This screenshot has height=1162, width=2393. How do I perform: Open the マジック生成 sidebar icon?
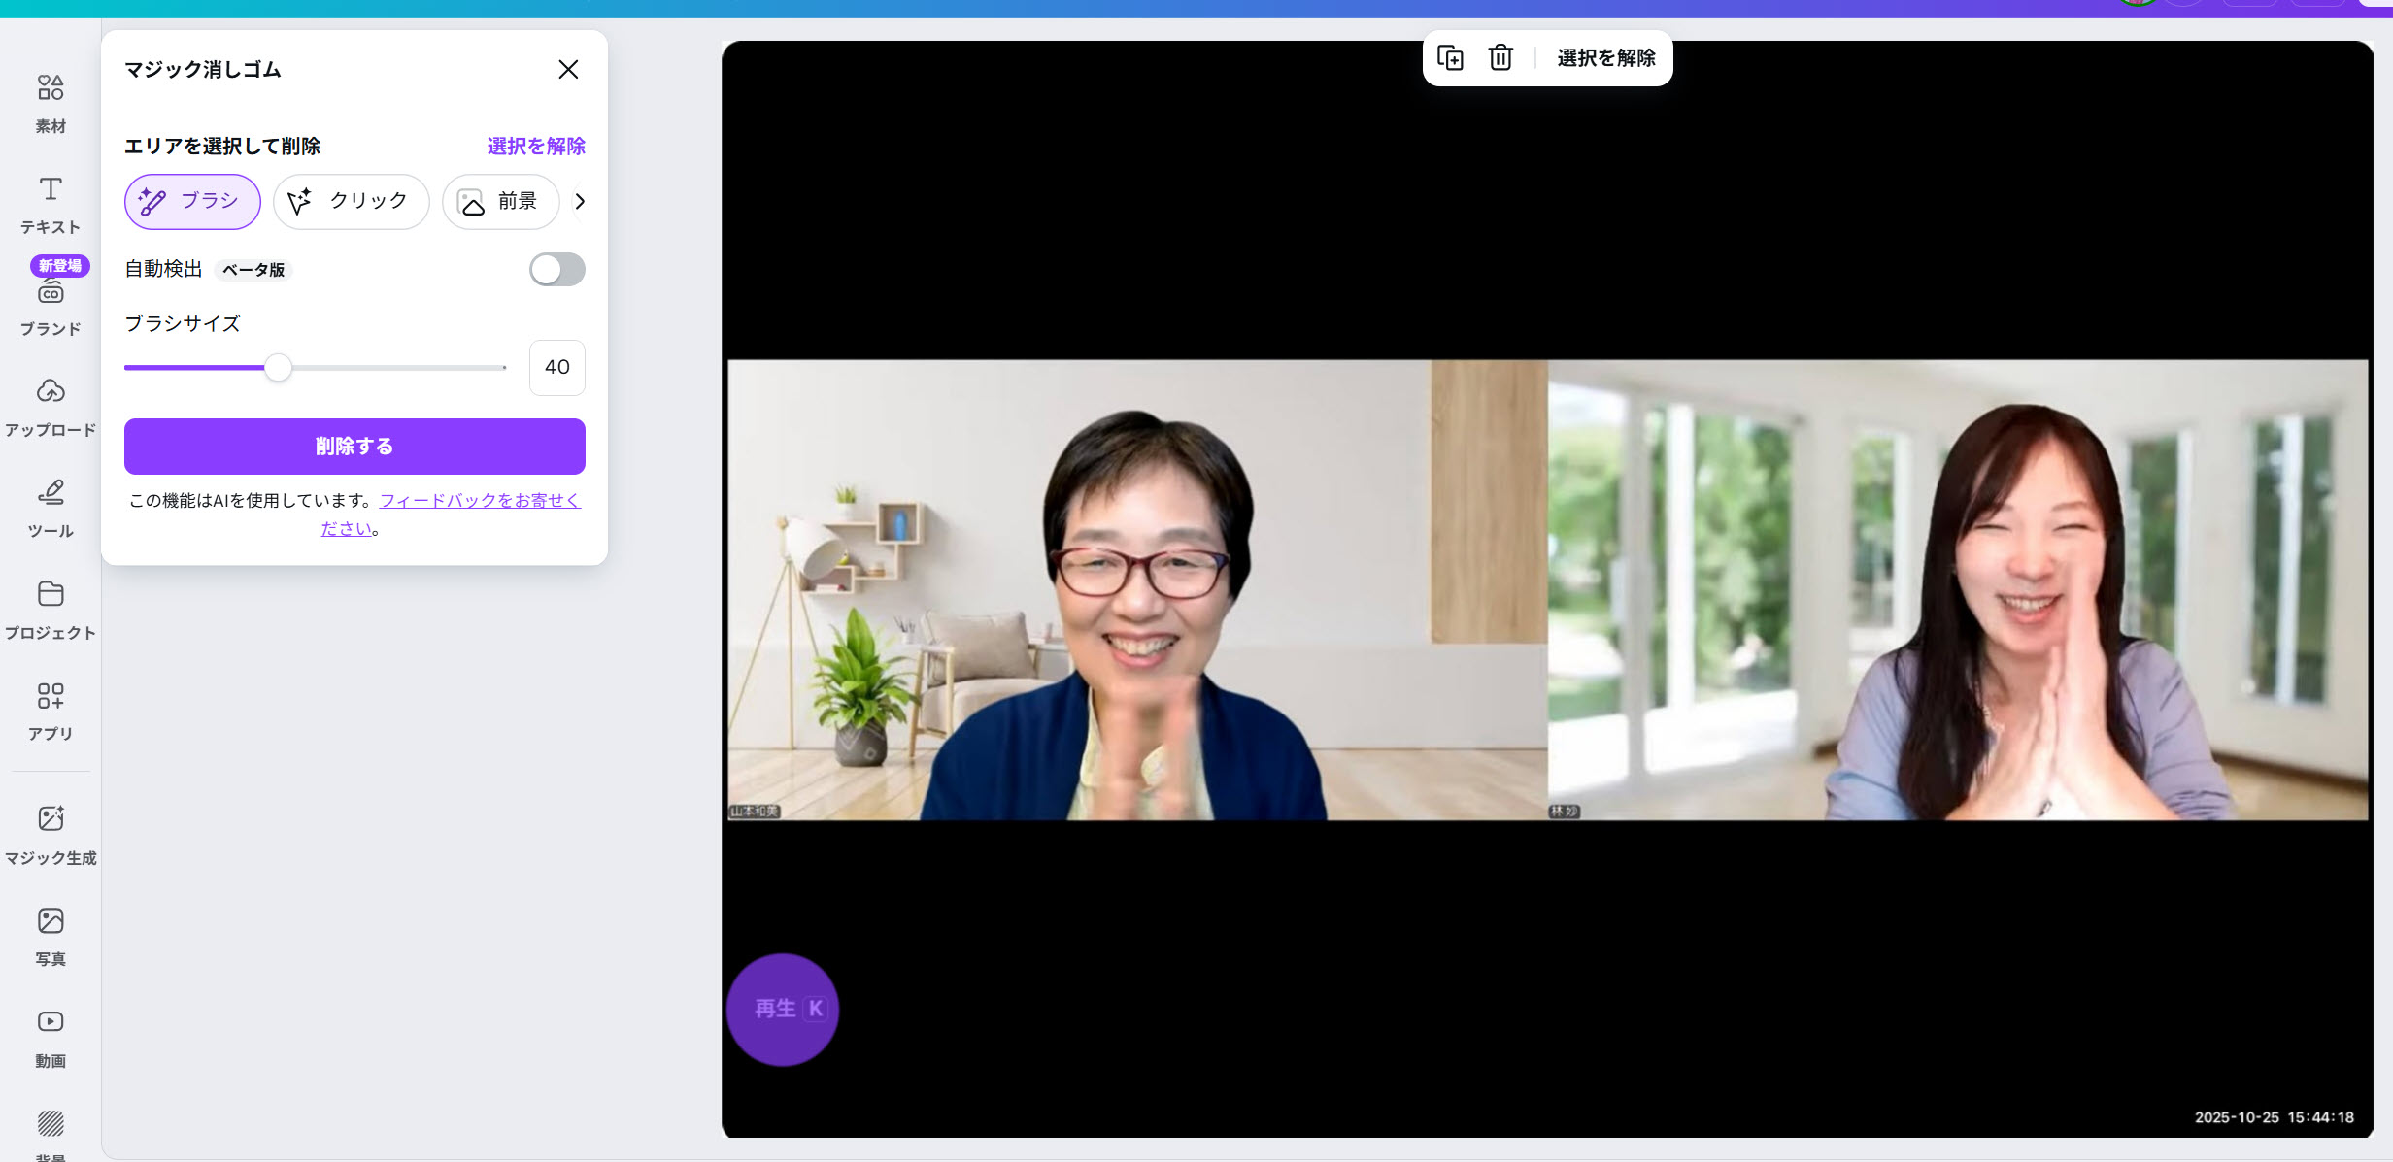51,819
